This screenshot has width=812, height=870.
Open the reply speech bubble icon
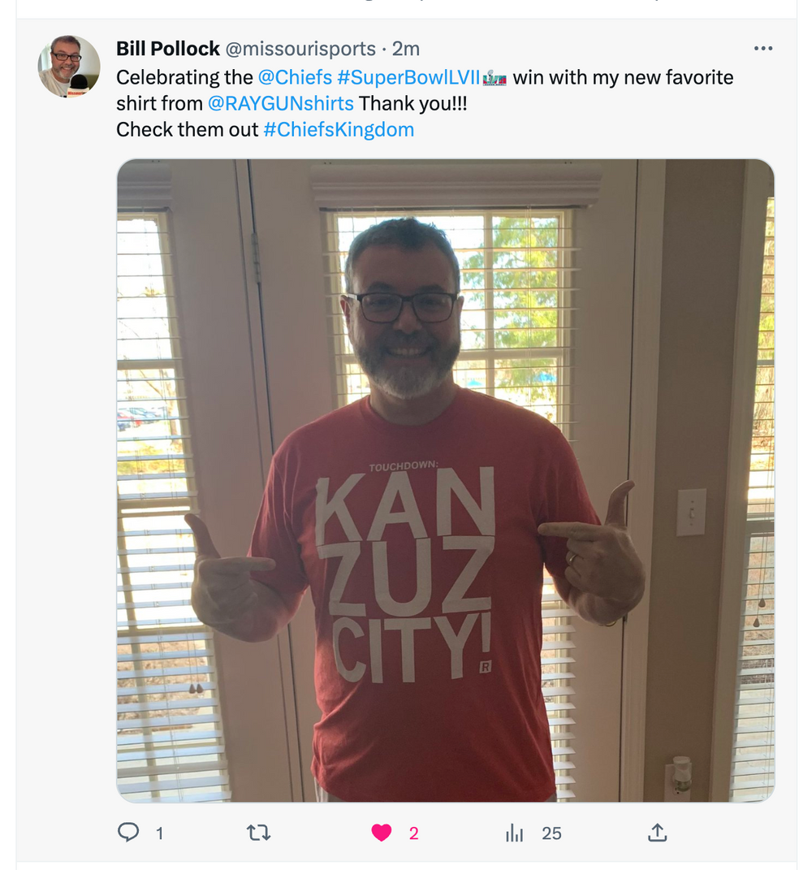click(x=128, y=832)
